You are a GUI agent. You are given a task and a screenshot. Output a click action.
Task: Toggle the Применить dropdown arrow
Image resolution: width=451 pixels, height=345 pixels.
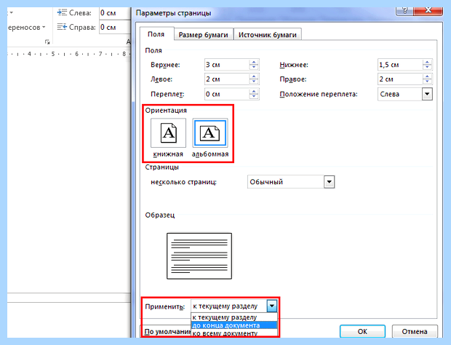tap(271, 306)
